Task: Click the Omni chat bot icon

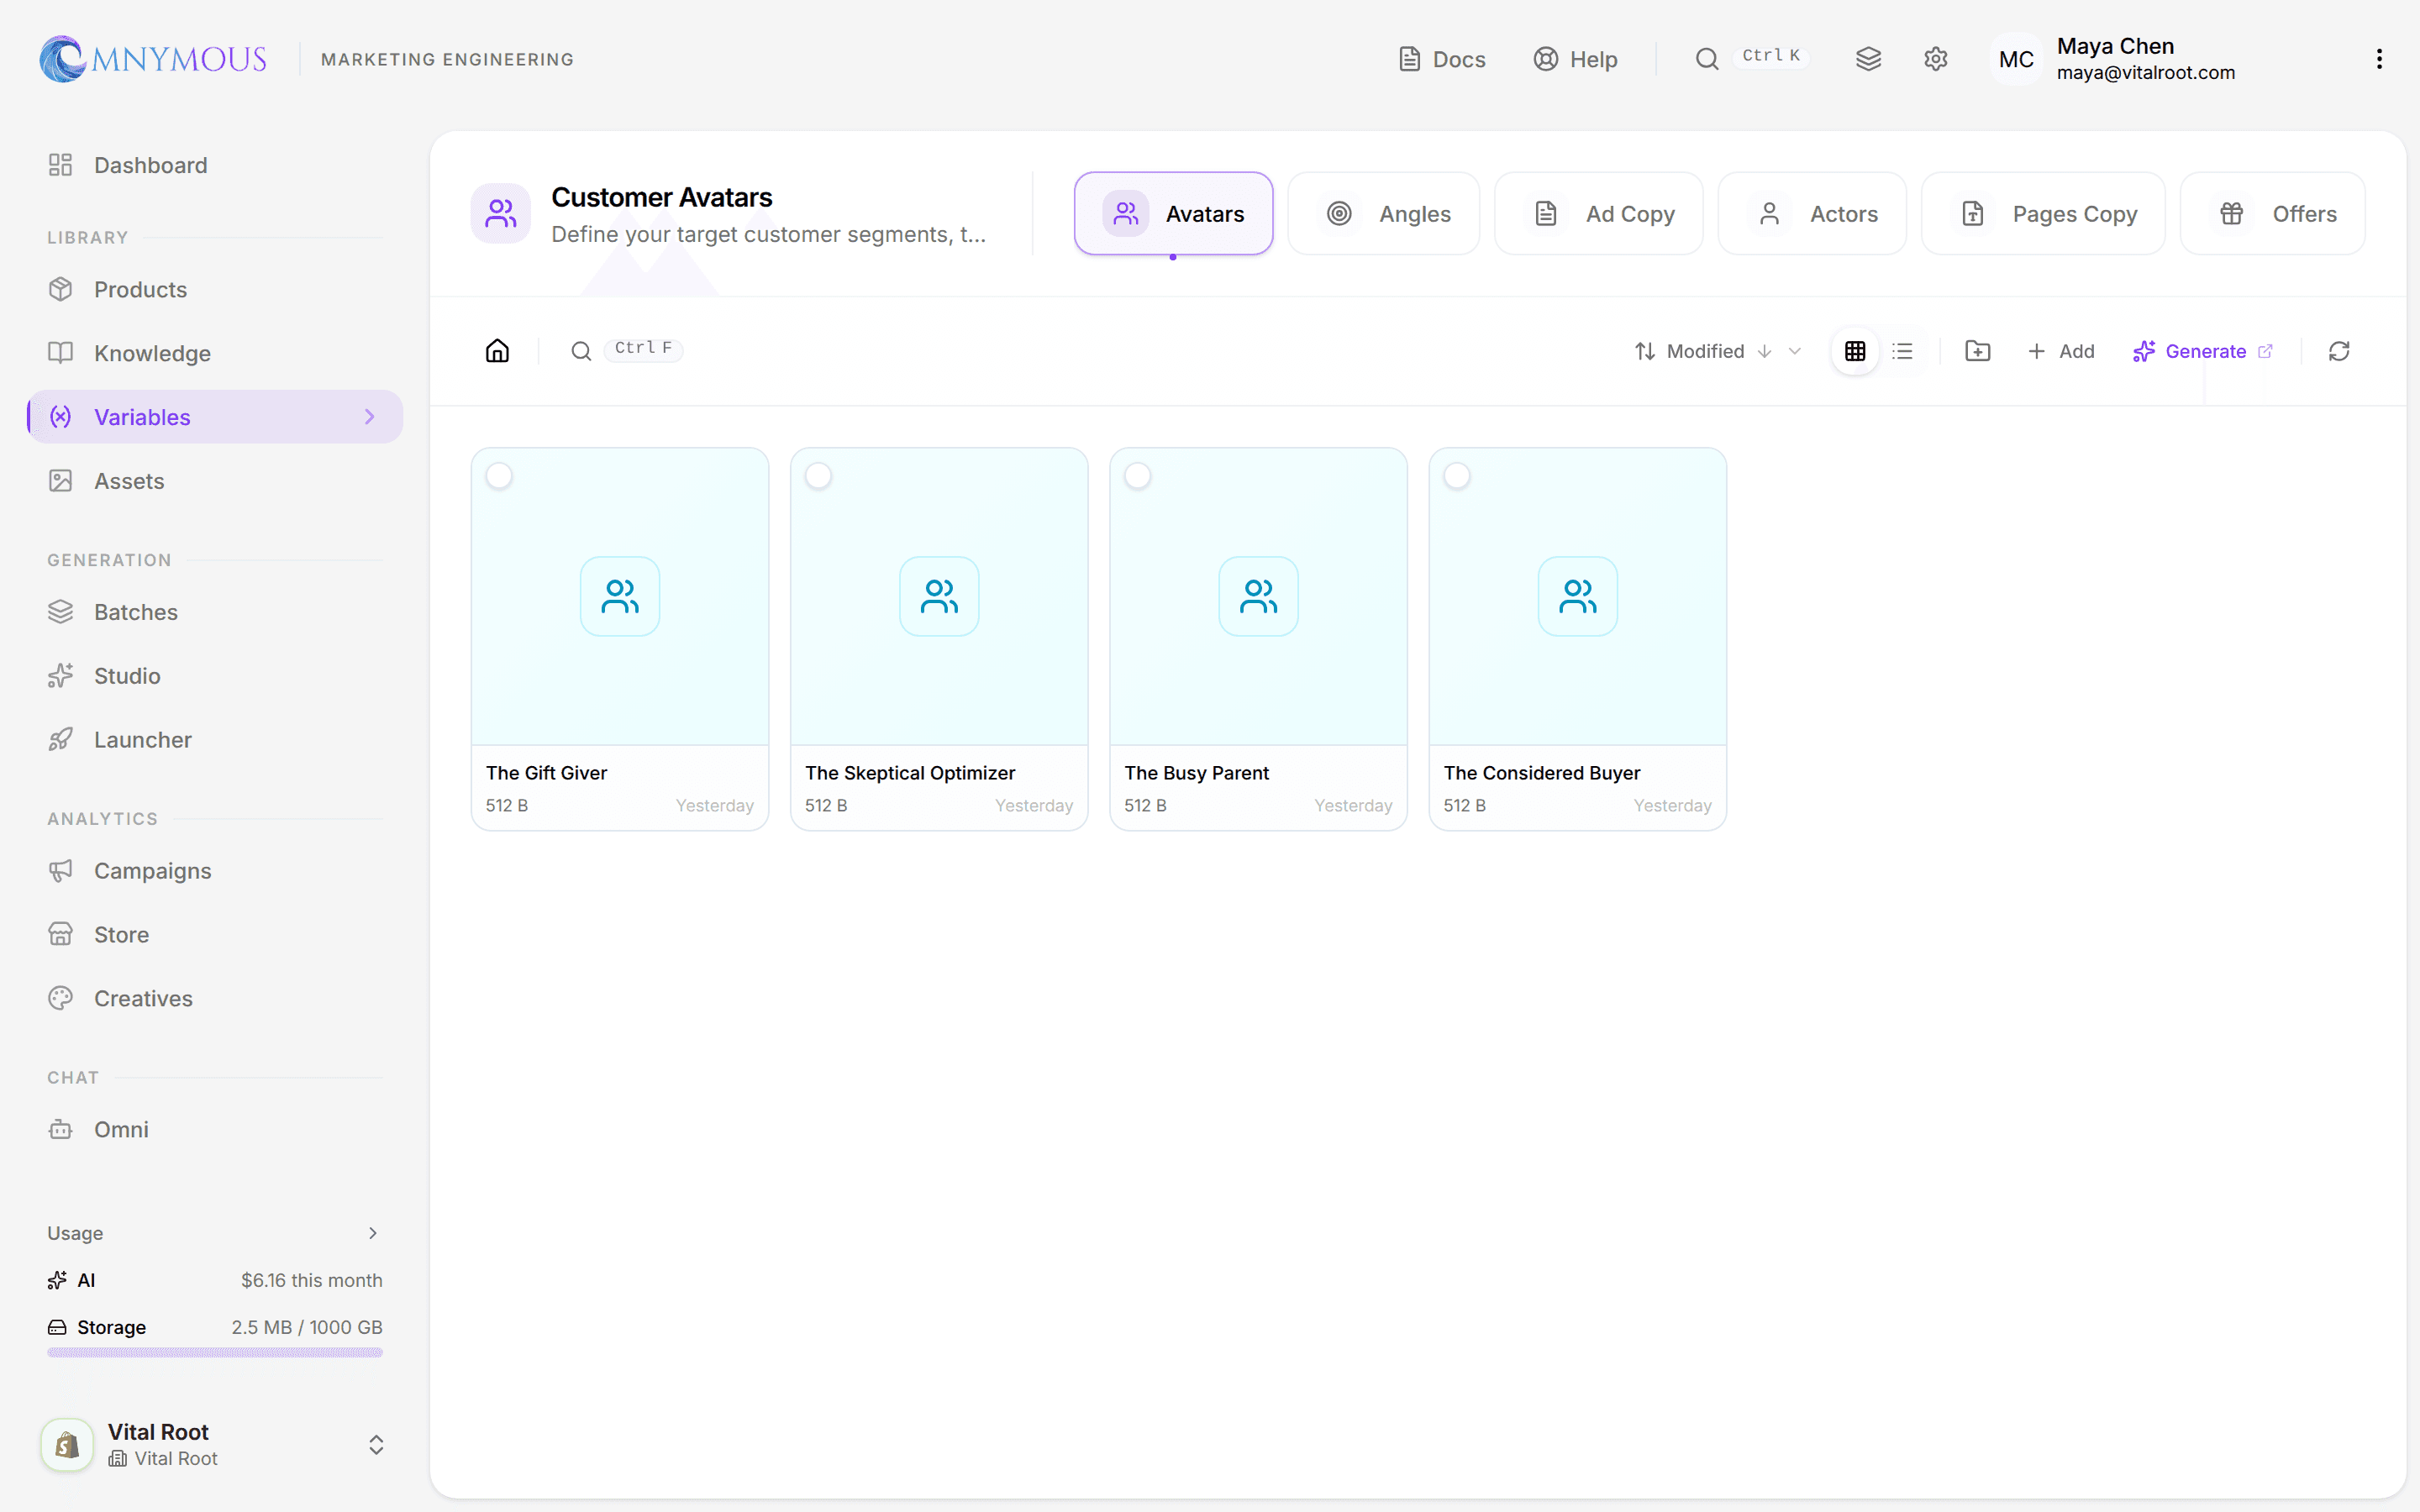Action: [x=61, y=1129]
